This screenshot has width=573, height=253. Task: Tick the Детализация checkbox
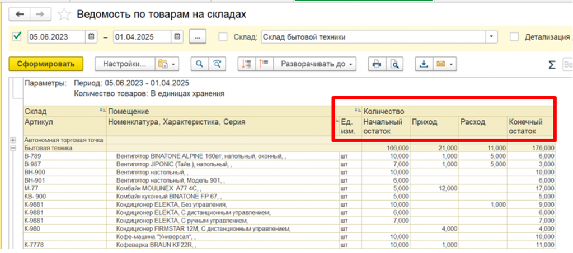click(x=514, y=37)
